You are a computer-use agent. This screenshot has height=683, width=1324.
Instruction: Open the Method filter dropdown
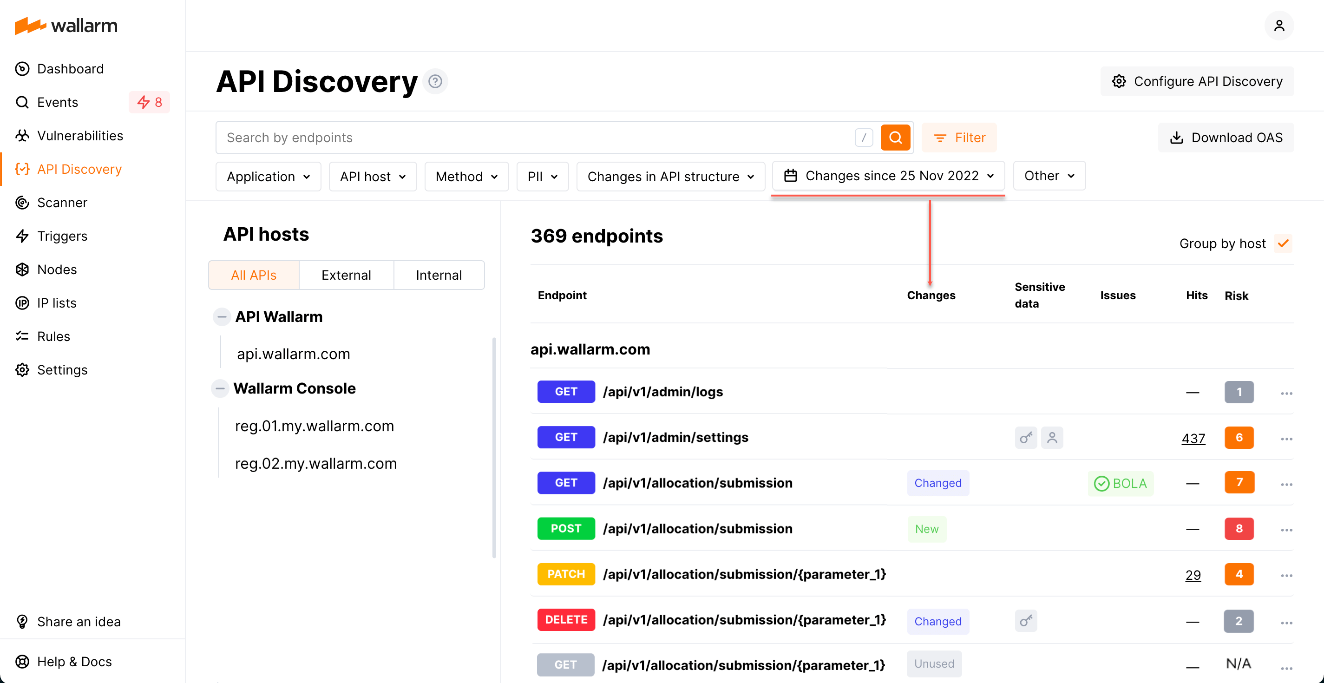[x=466, y=176]
